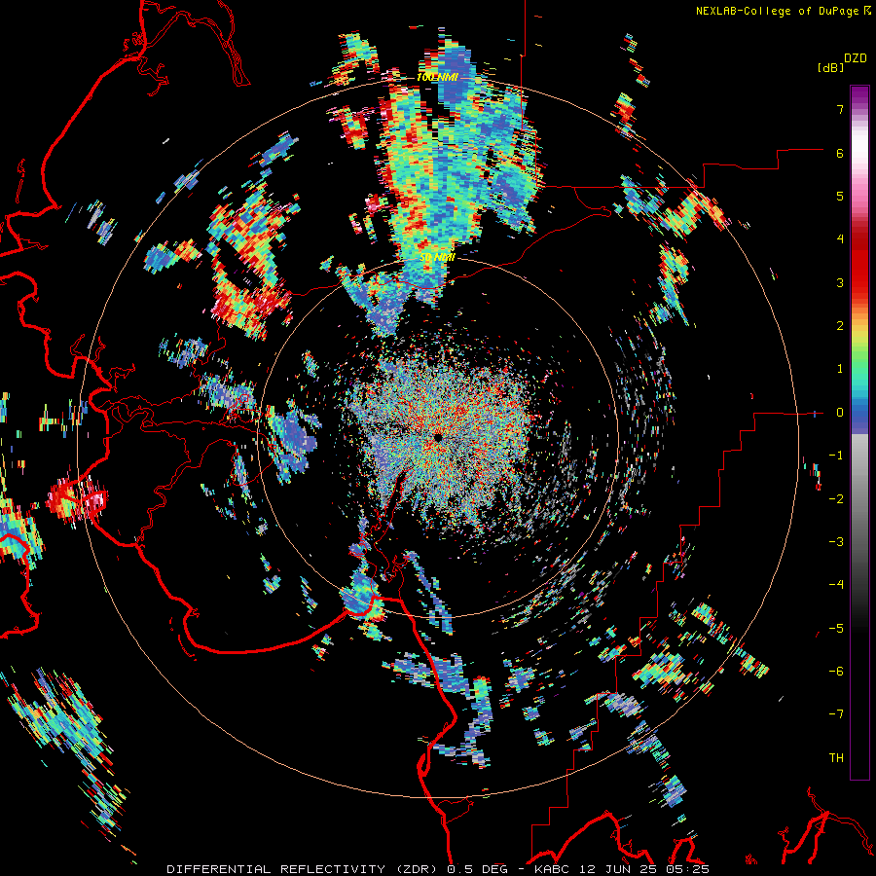Click the -6 value on color scale
This screenshot has height=876, width=876.
836,672
